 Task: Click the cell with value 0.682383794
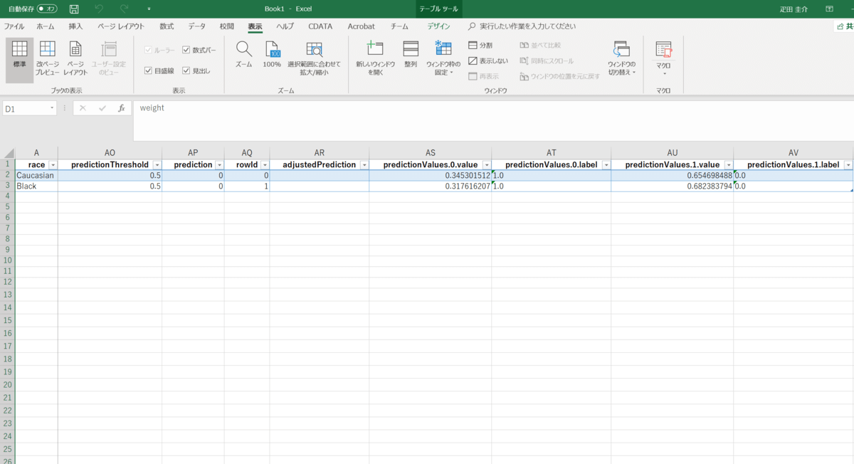pyautogui.click(x=672, y=186)
